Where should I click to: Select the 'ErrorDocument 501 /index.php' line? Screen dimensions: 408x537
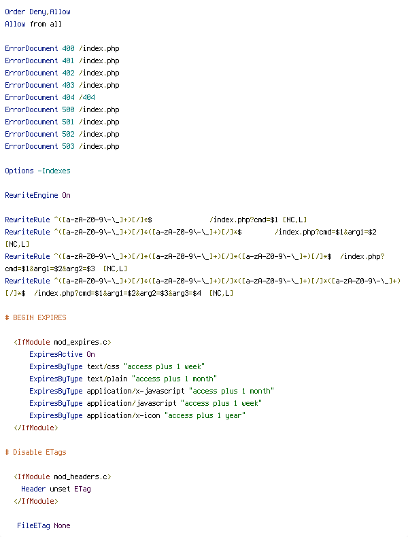click(62, 122)
